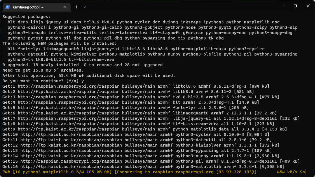Click 'Need to get 15.0 MB of archives.'
Image resolution: width=315 pixels, height=177 pixels.
[43, 70]
